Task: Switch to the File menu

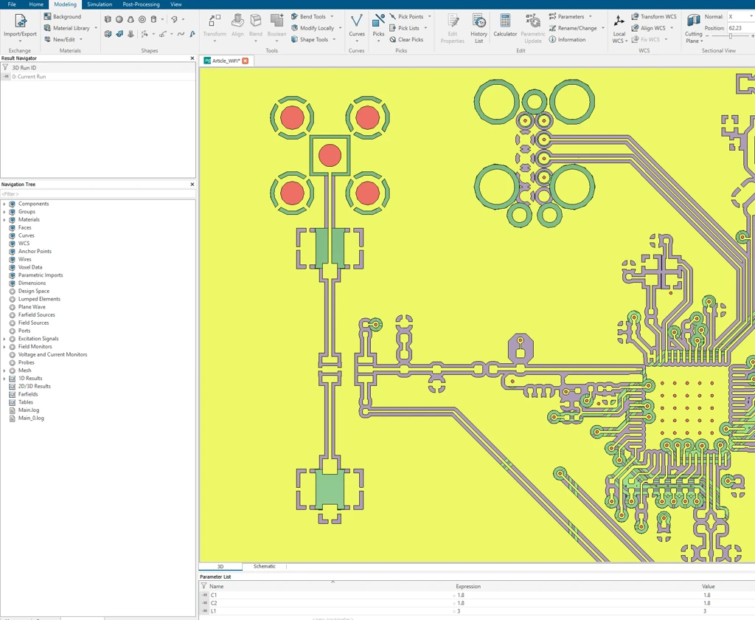Action: [12, 4]
